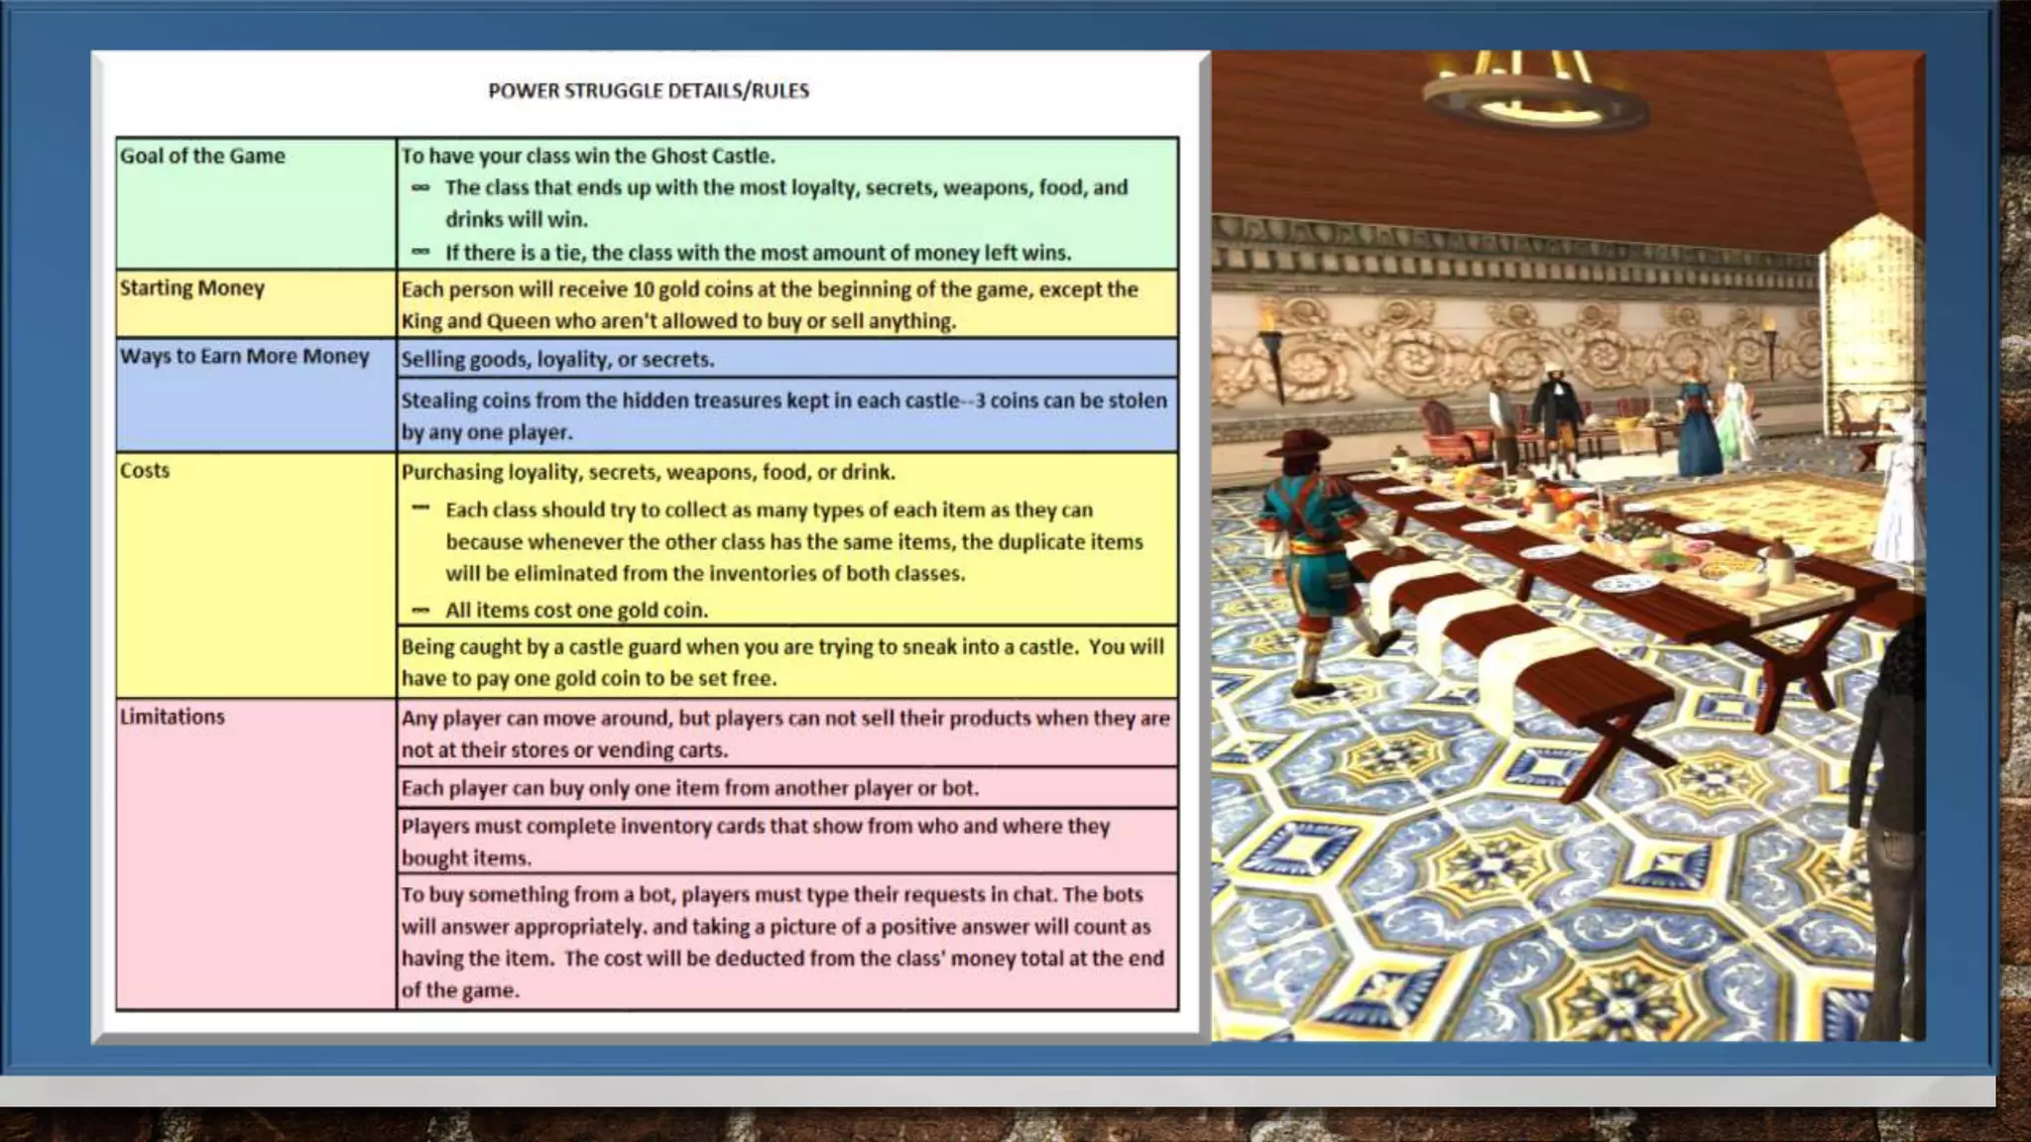Select the Ways to Earn More Money cell

244,356
